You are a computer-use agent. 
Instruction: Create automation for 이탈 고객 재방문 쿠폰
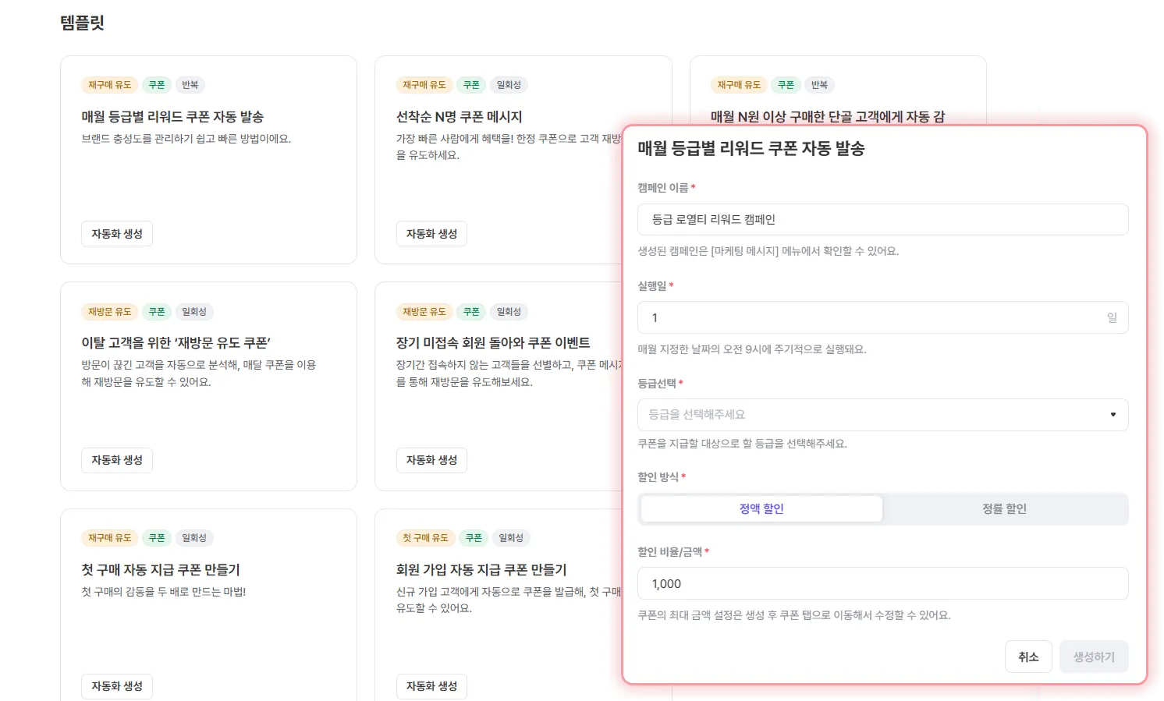(x=117, y=460)
